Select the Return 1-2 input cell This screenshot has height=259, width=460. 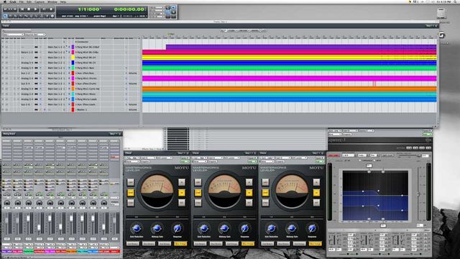click(x=27, y=53)
